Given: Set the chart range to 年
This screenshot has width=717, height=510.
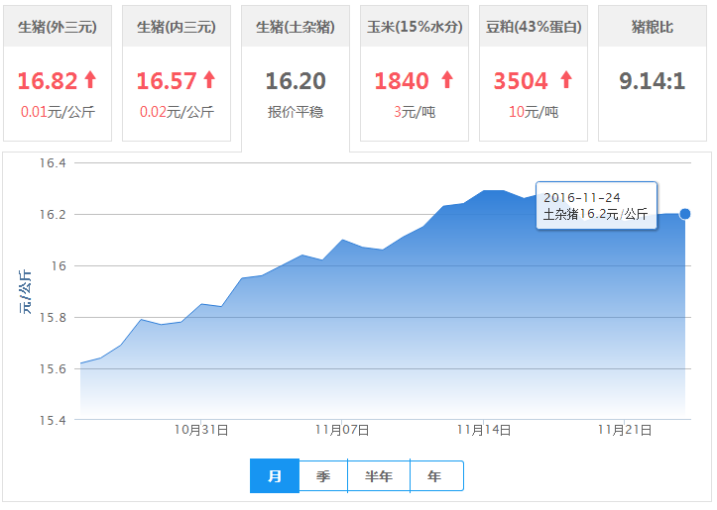Looking at the screenshot, I should pos(435,476).
